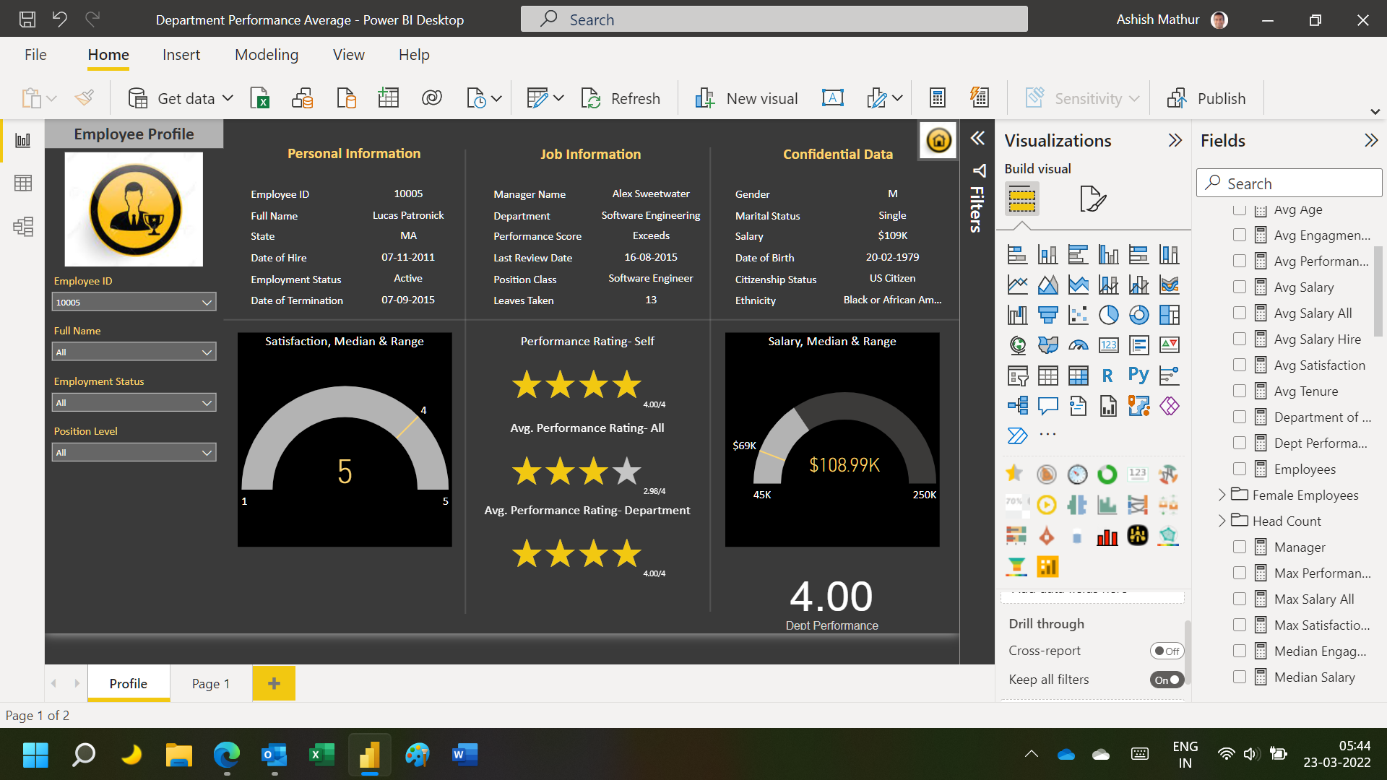Click the home button icon on report
The image size is (1387, 780).
938,140
